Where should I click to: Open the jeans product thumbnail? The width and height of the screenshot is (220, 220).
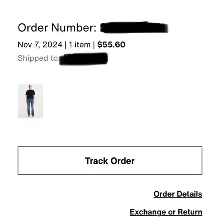pyautogui.click(x=30, y=101)
